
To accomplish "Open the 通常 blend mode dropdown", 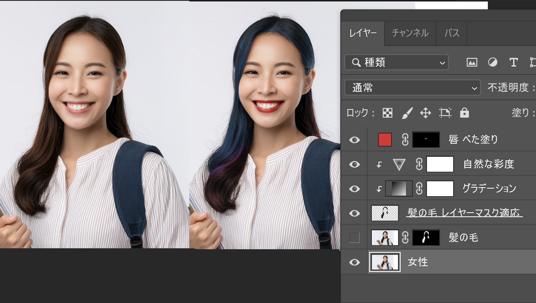I will point(412,88).
